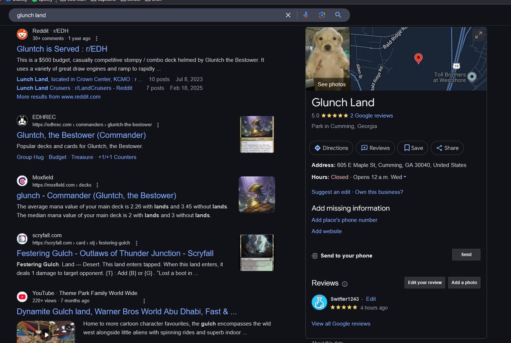
Task: Open Dynamite Gulch land YouTube result
Action: (127, 311)
